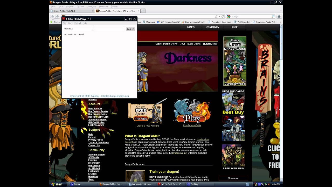Click the Firefox back arrow button

point(53,16)
